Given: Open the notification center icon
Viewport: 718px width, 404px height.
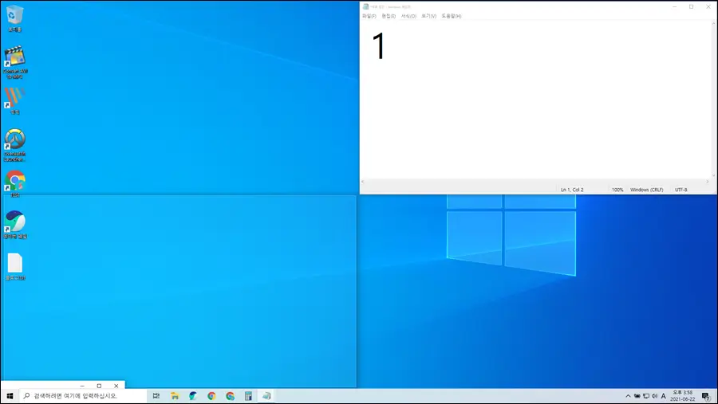Looking at the screenshot, I should [706, 396].
